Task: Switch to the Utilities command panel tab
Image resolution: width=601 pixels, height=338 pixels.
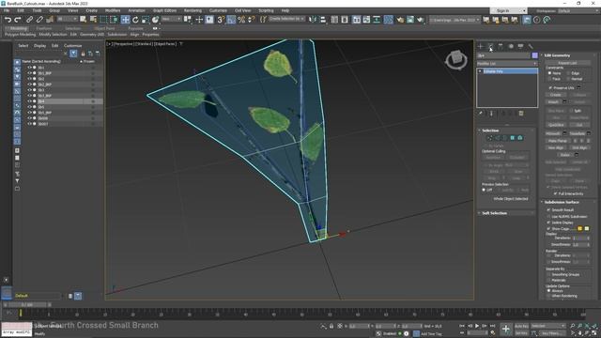Action: click(x=531, y=46)
